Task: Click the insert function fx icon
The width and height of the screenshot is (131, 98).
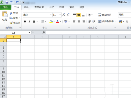Action: [44, 32]
